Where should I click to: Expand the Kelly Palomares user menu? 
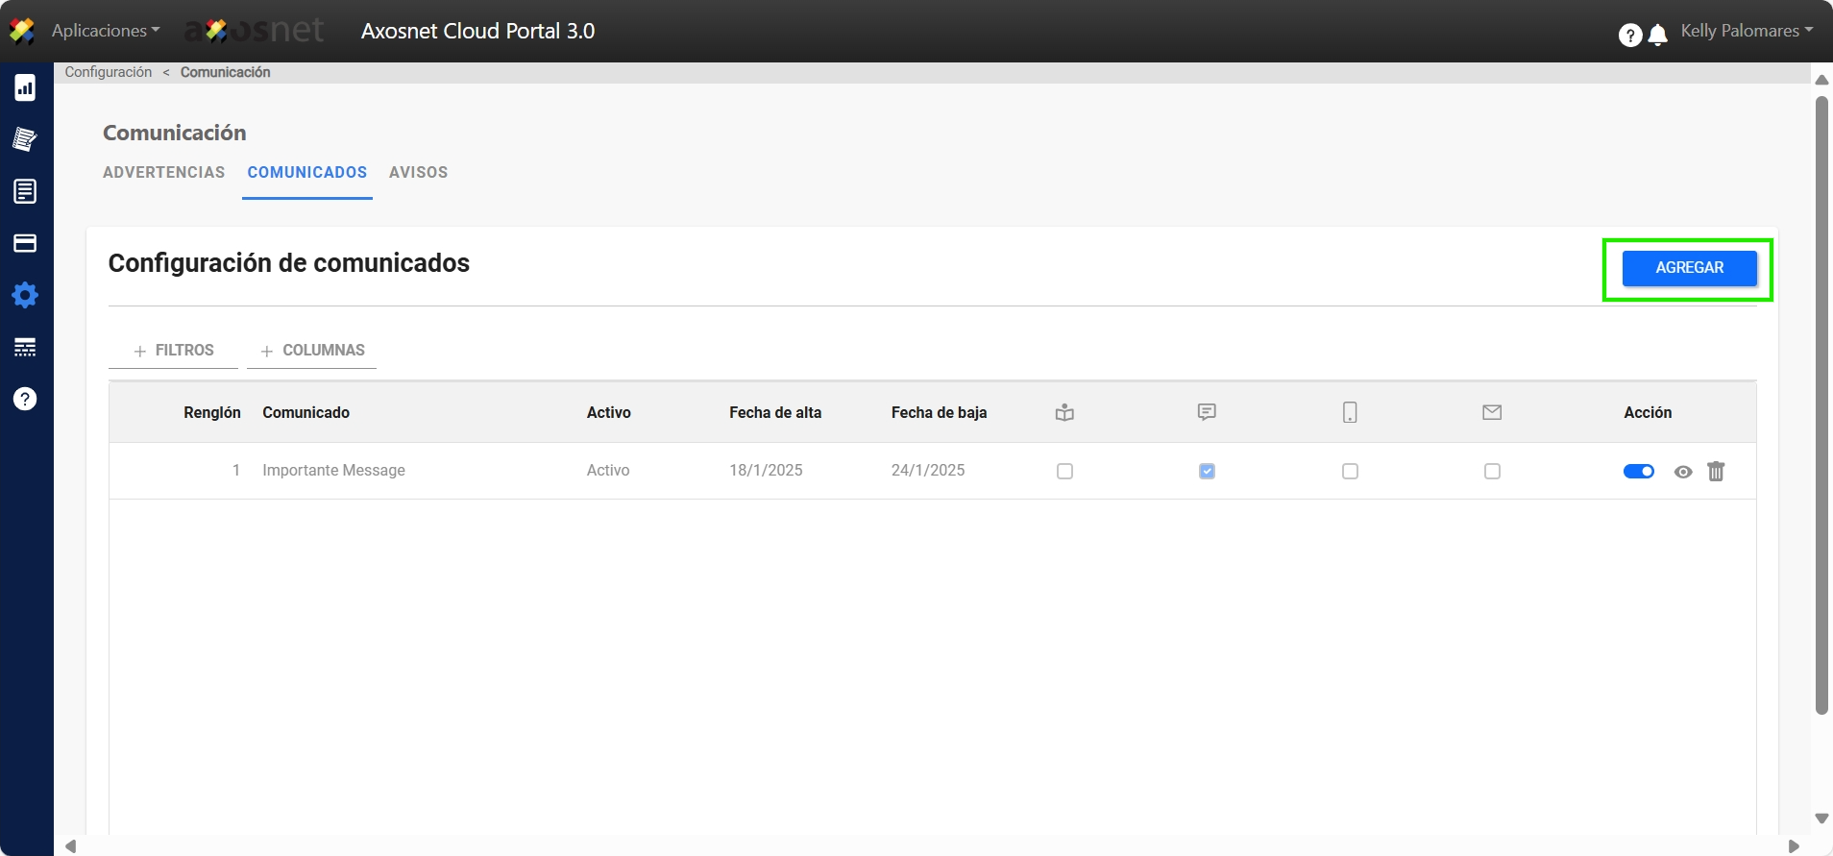(x=1746, y=31)
